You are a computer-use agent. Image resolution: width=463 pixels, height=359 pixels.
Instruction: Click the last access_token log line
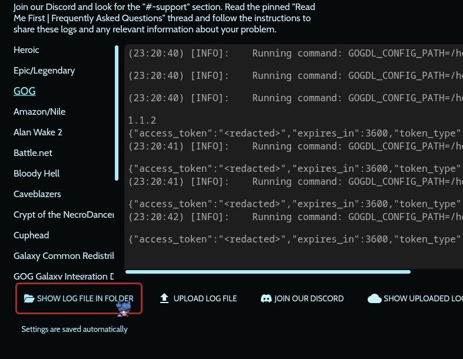coord(295,239)
